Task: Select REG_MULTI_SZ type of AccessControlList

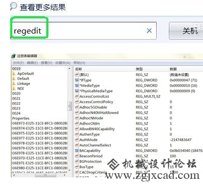Action: click(x=148, y=97)
